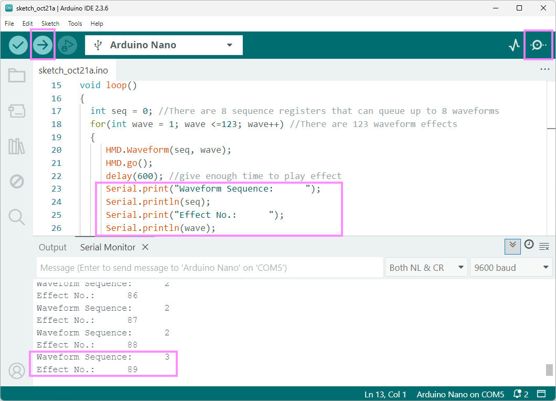The height and width of the screenshot is (401, 556).
Task: Close the Serial Monitor tab
Action: pos(145,247)
